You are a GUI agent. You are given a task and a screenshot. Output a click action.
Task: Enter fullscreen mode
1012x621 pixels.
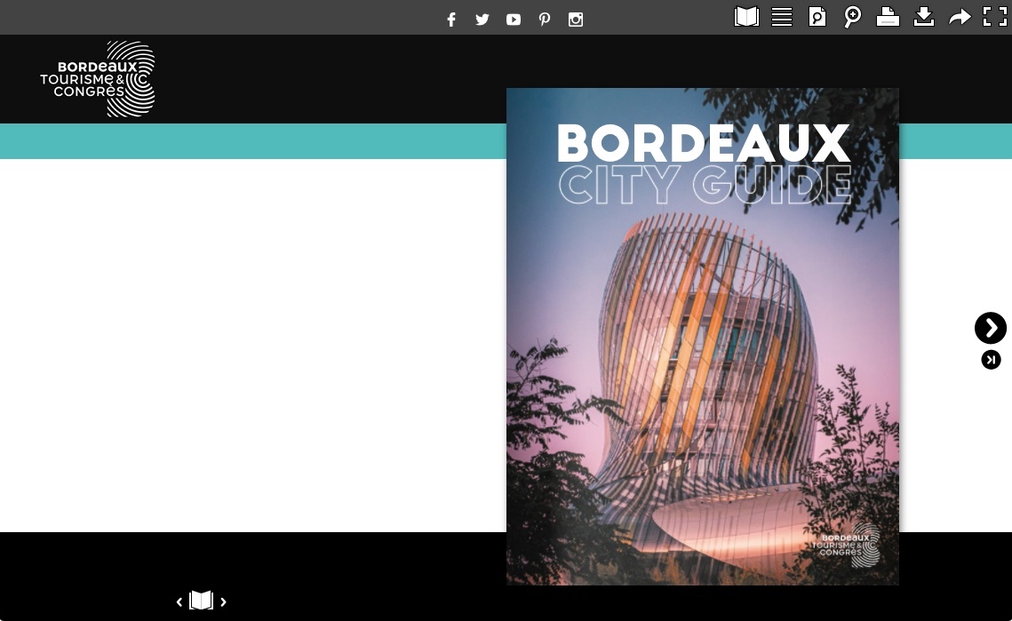point(994,17)
